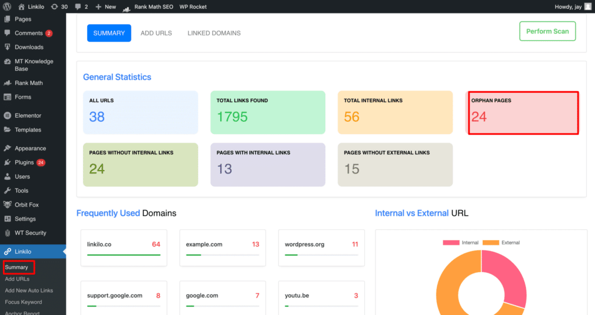Click the TOTAL LINKS FOUND 1795 card
The image size is (595, 315).
point(268,112)
